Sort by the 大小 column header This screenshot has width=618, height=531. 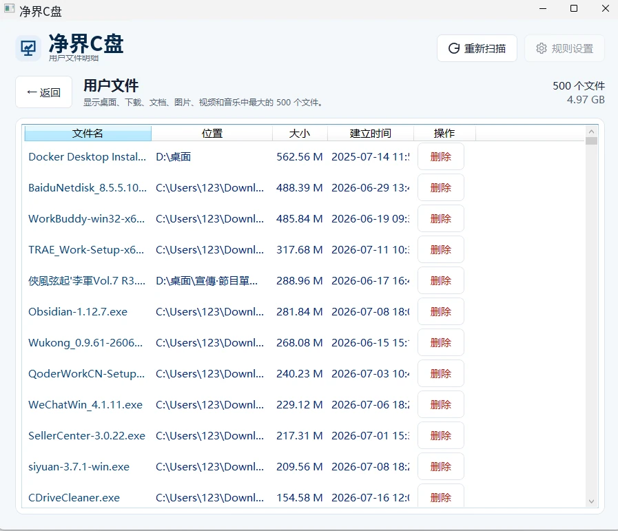point(300,133)
